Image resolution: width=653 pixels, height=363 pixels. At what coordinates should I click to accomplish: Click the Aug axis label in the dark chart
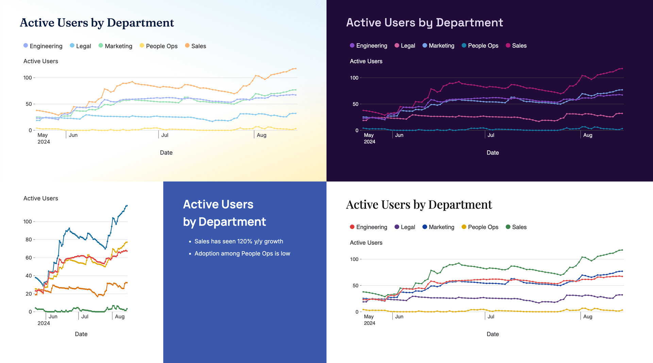[x=588, y=135]
